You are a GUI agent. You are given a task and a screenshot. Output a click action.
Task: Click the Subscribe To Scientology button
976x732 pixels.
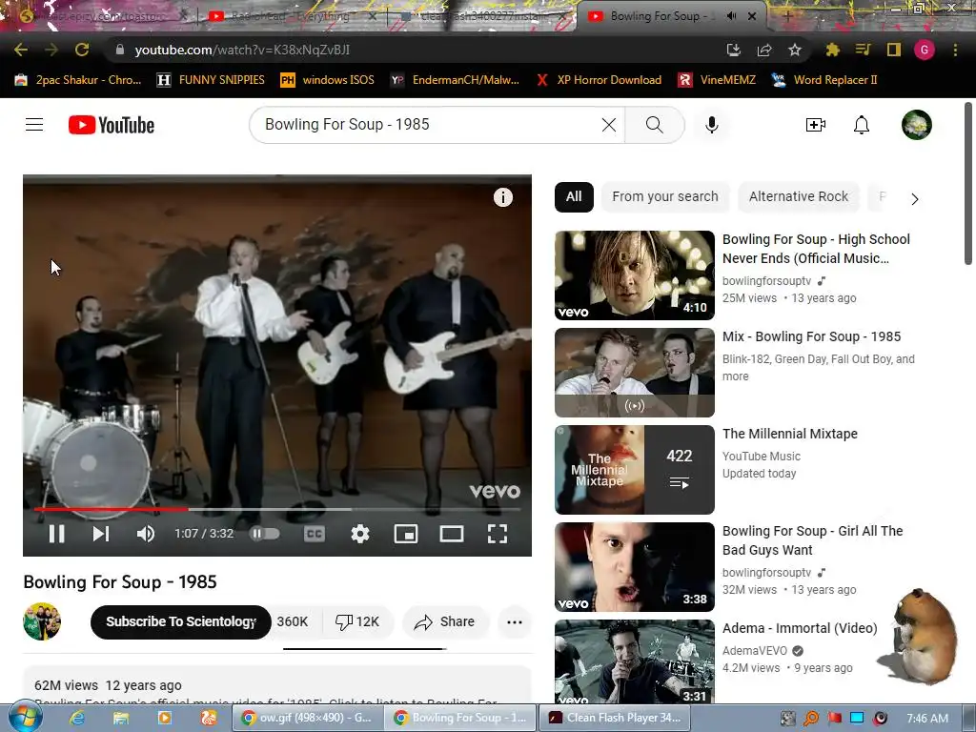click(180, 621)
